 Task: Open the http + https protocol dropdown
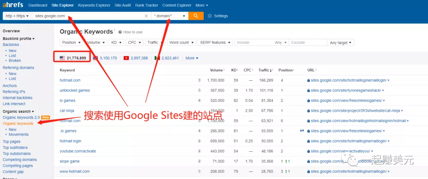click(17, 16)
